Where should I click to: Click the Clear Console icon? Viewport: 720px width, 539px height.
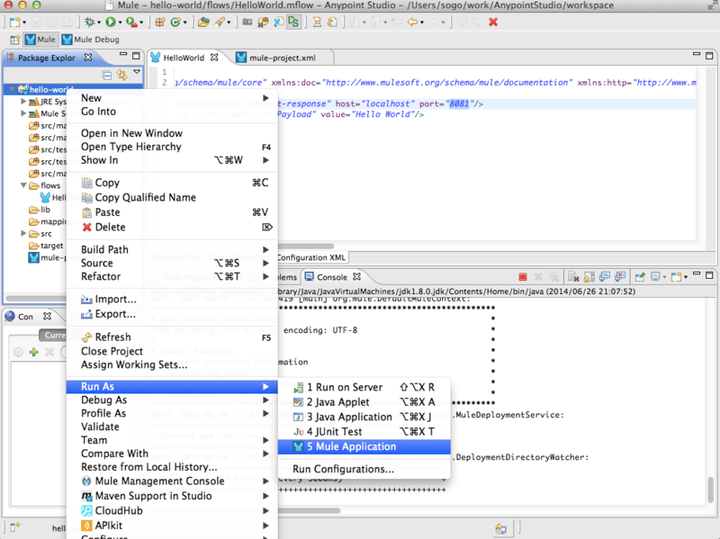coord(573,277)
